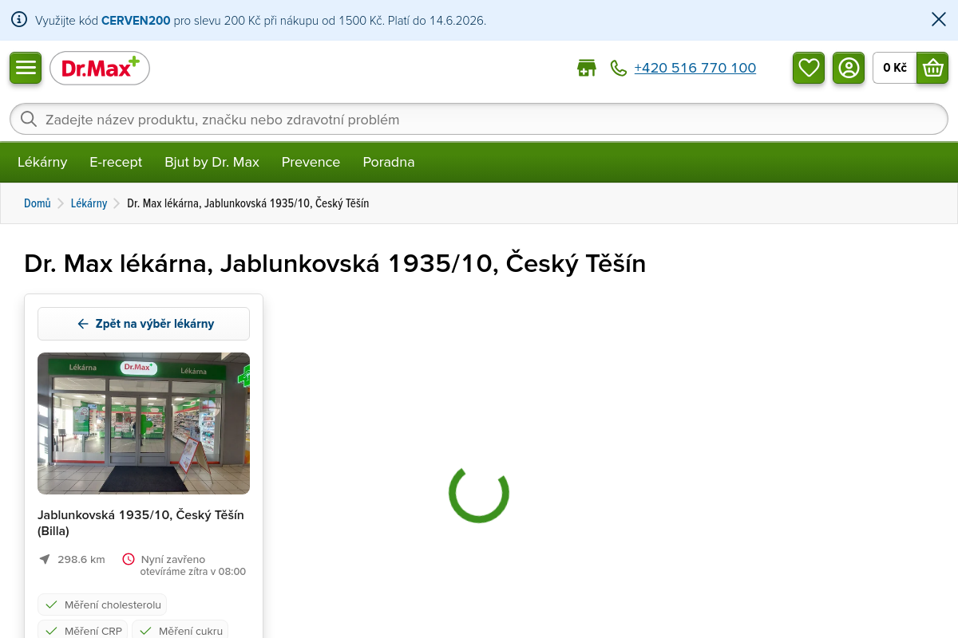Open the pharmacy store locator icon
Viewport: 958px width, 638px height.
tap(587, 68)
